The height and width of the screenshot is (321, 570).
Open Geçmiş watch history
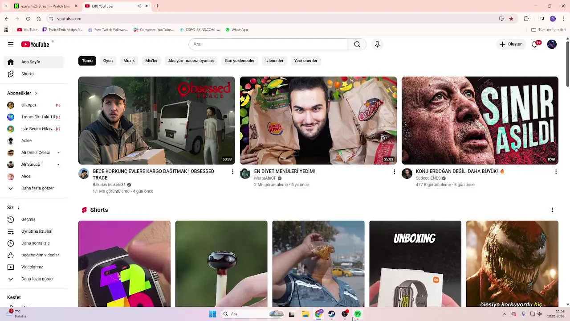coord(34,220)
